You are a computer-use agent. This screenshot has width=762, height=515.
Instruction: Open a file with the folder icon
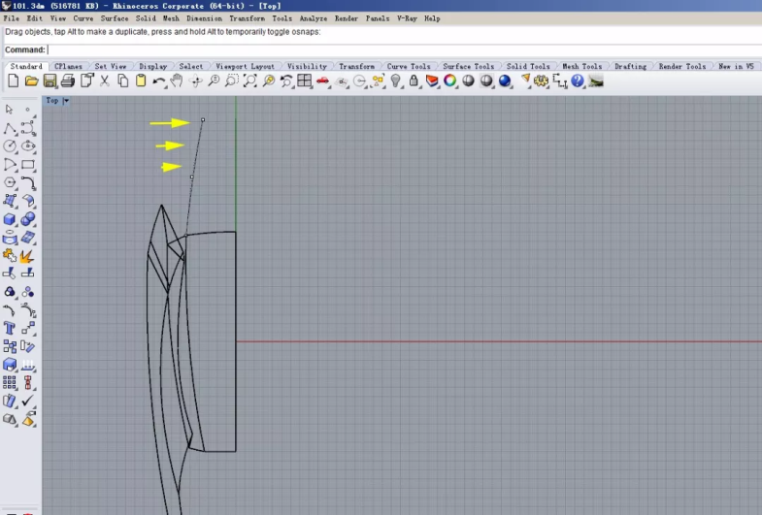[31, 81]
